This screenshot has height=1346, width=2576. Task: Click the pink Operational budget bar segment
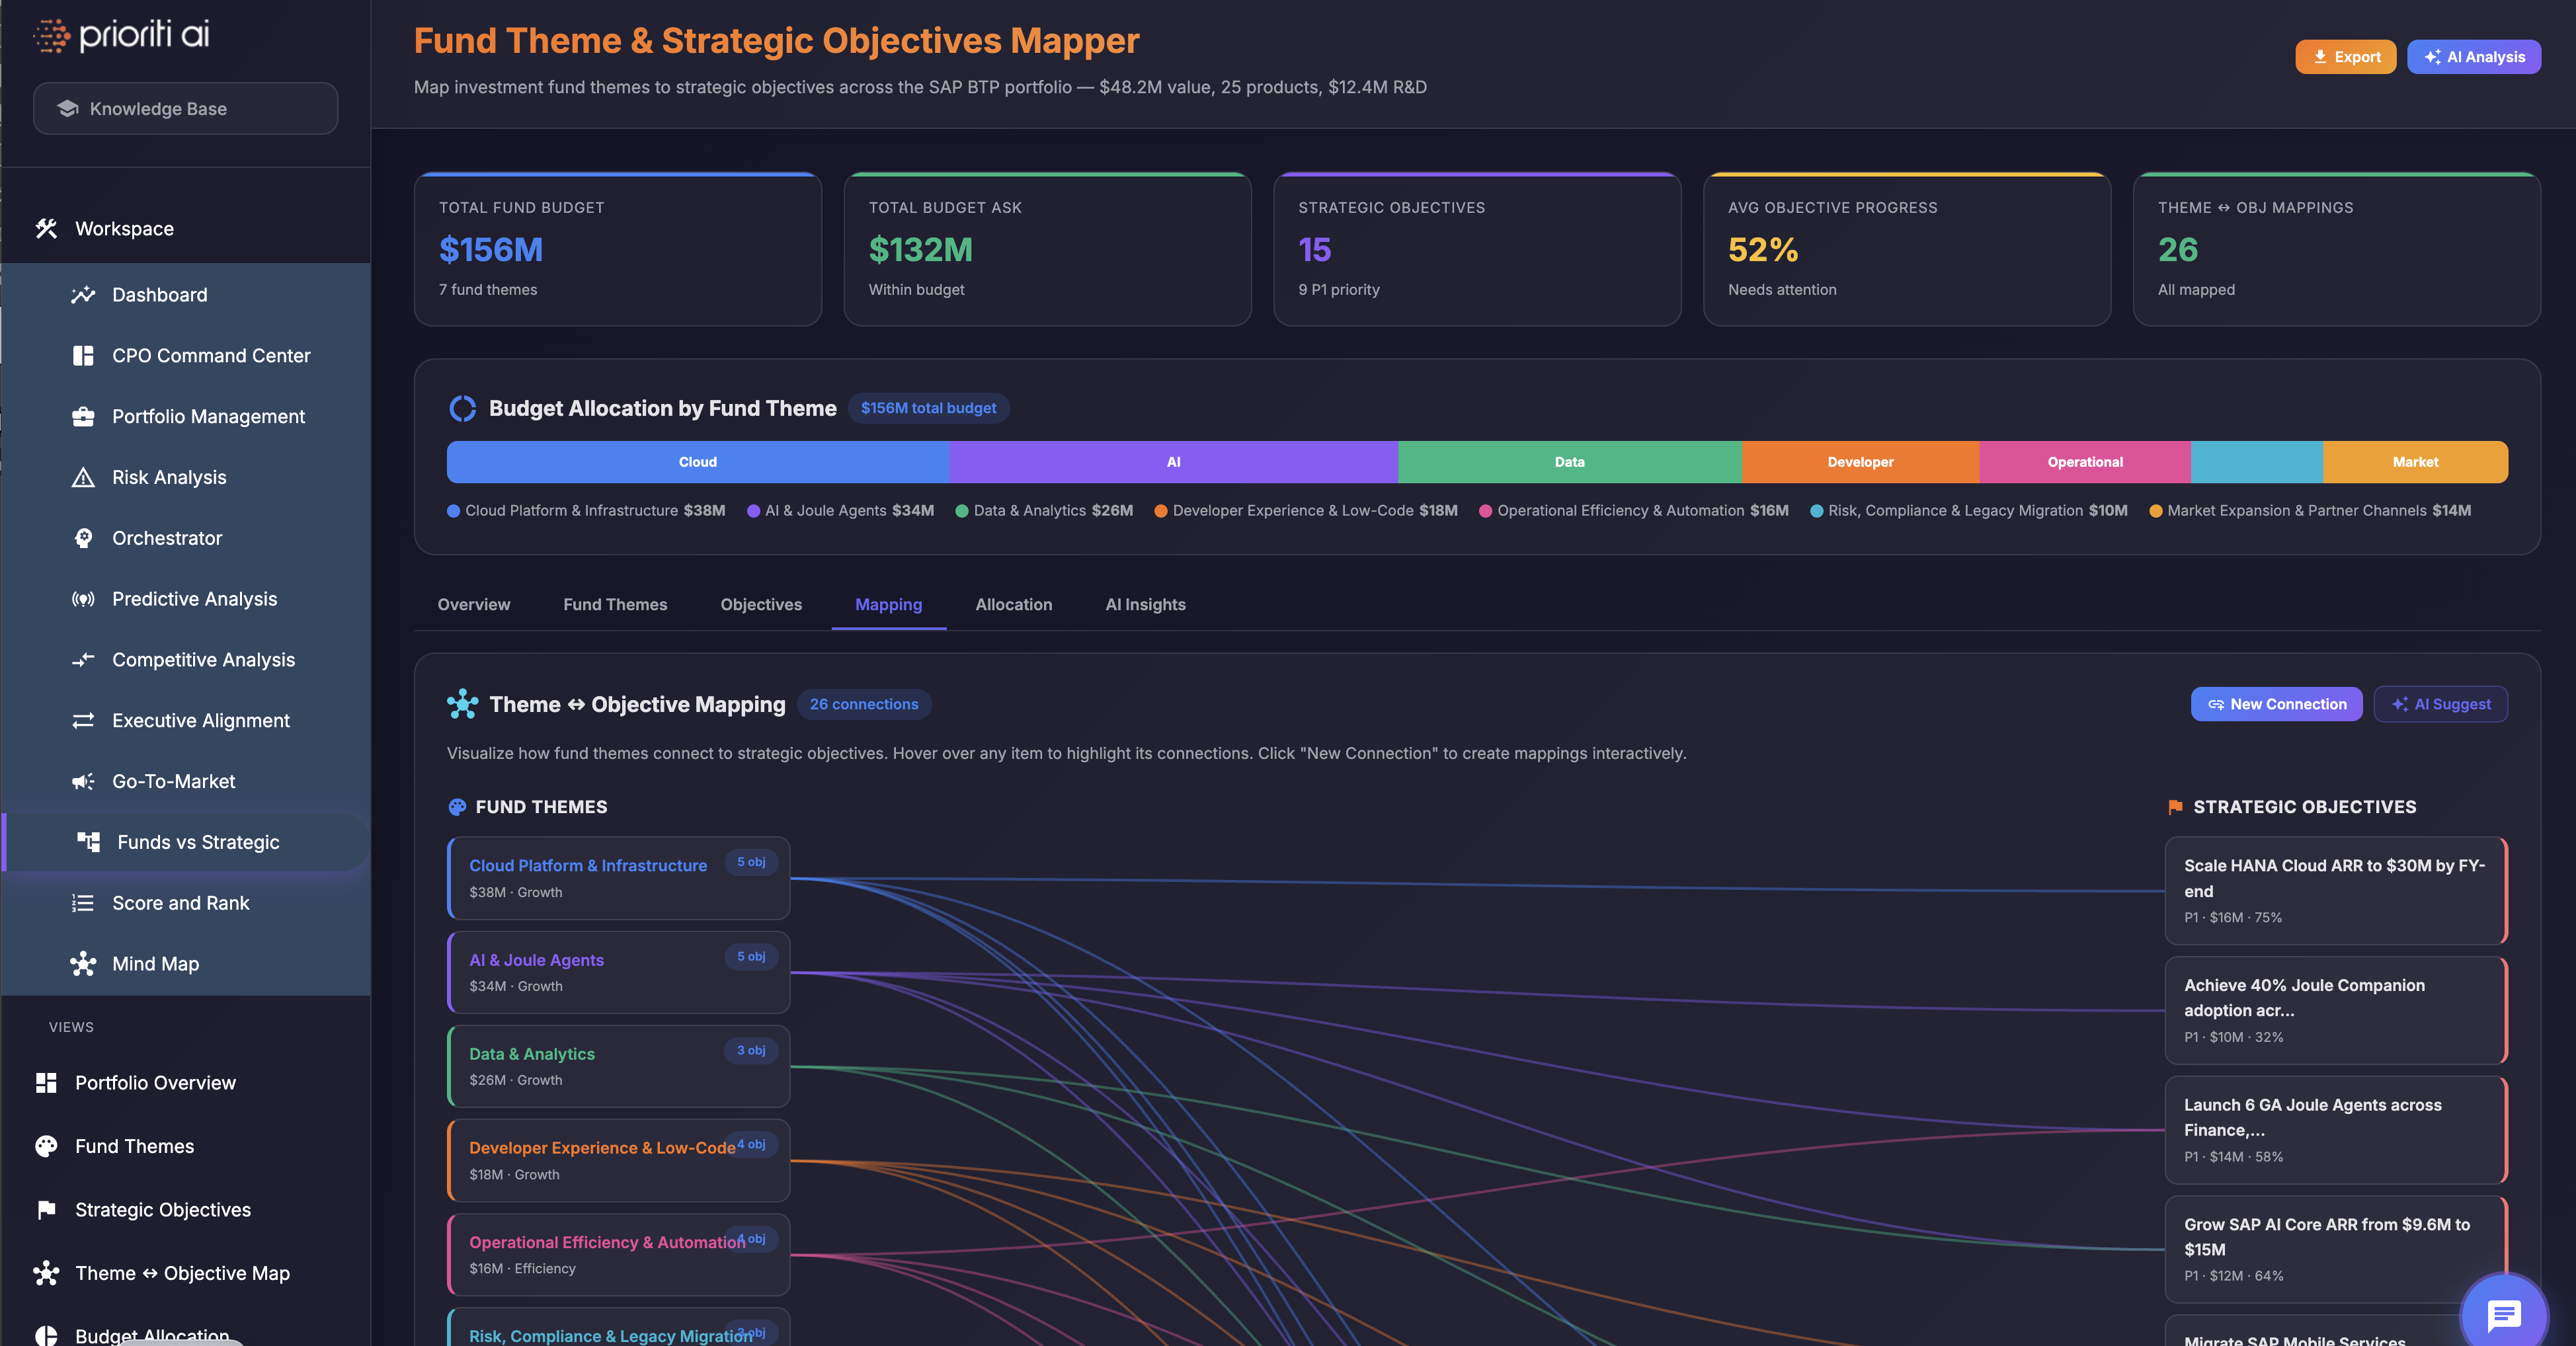[x=2085, y=462]
